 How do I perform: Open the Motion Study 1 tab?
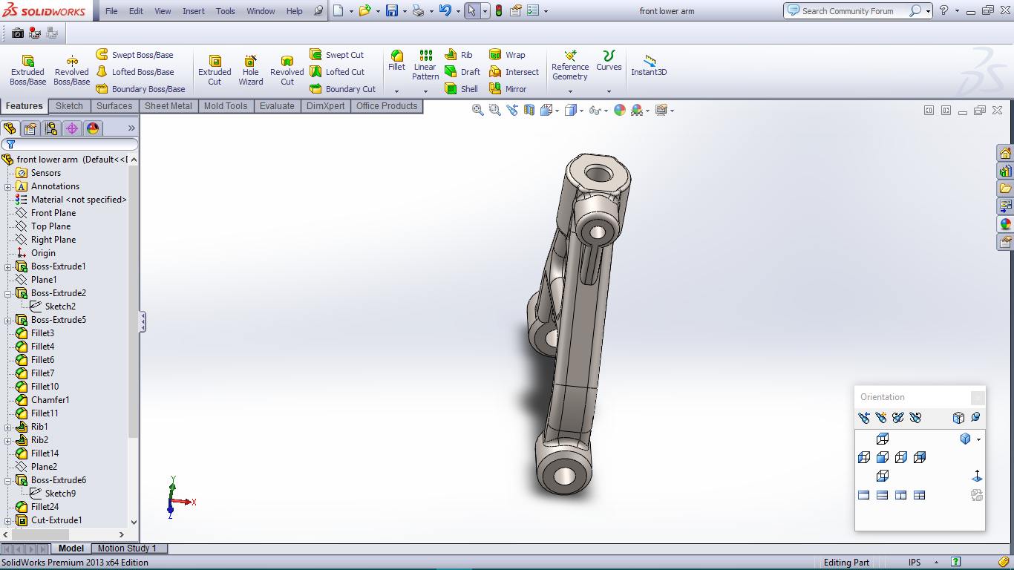[127, 548]
